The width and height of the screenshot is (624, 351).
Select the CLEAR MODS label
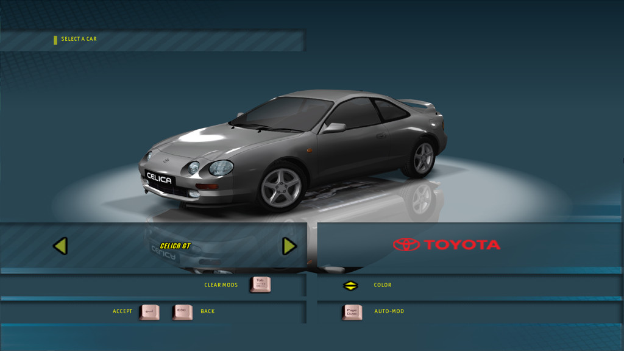(x=221, y=285)
